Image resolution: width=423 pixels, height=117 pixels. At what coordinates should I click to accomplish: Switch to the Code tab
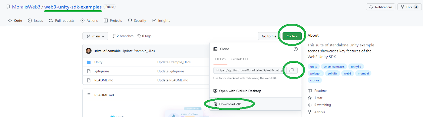click(15, 21)
